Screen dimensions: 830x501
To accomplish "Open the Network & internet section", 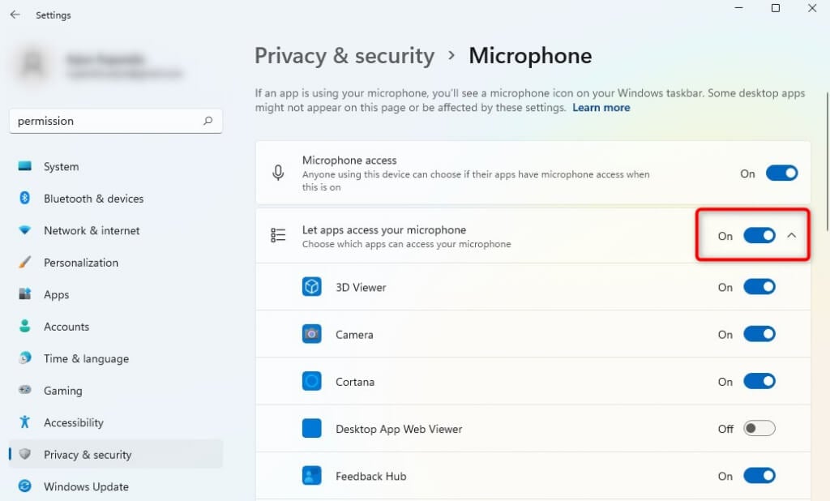I will 92,230.
